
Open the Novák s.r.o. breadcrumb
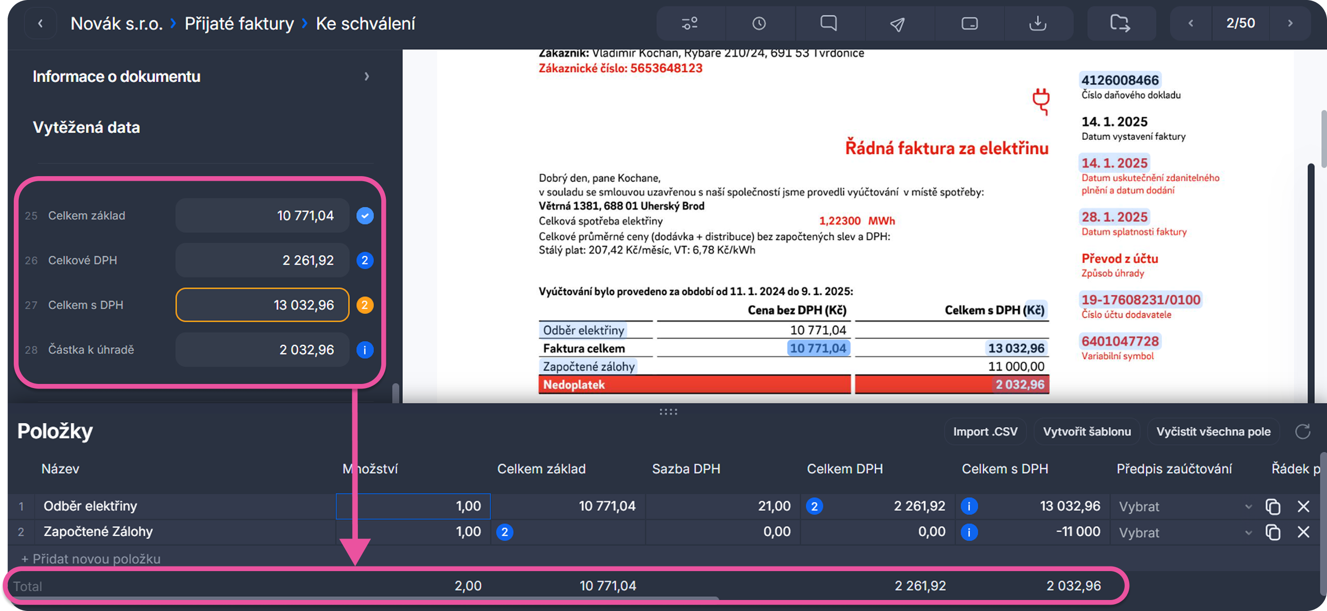117,24
